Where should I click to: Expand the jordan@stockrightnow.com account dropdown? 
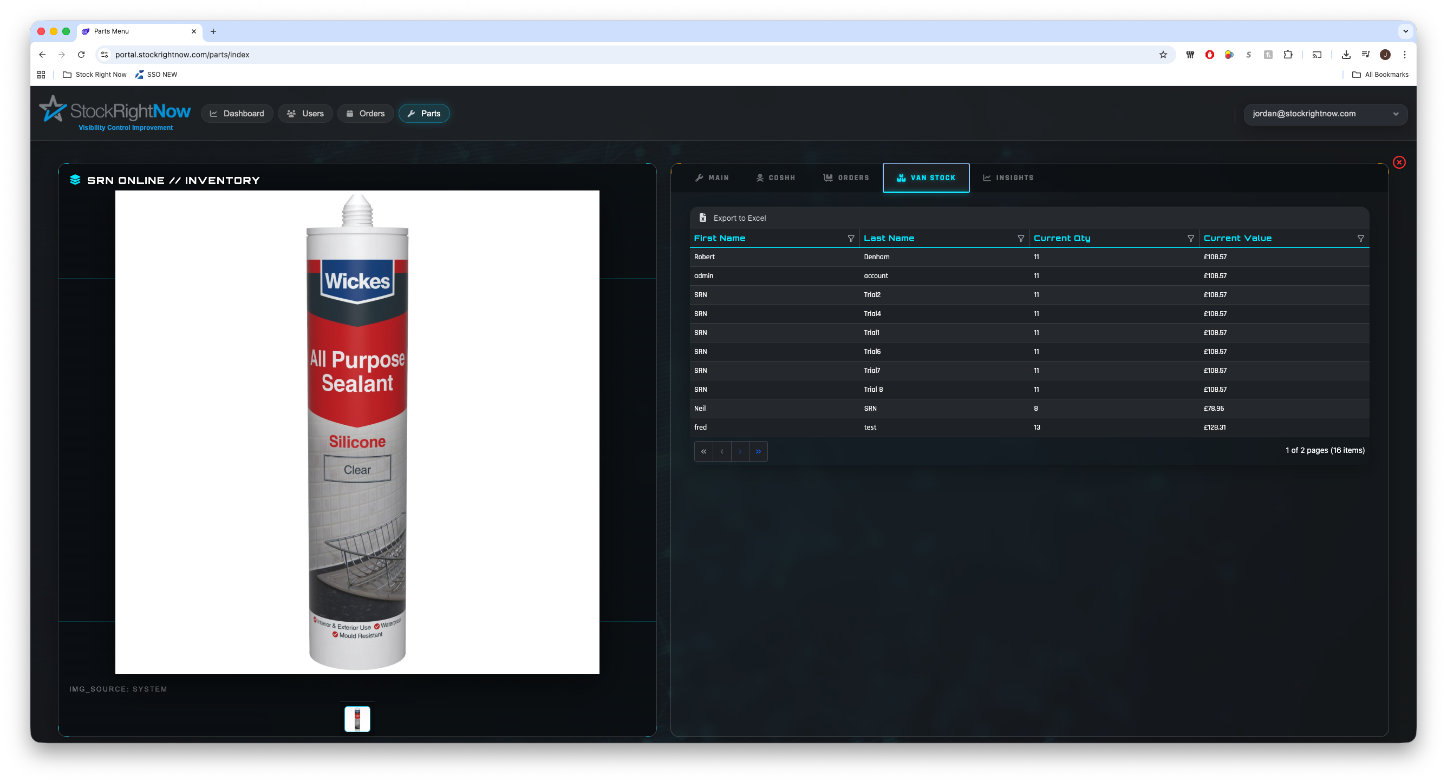[x=1325, y=114]
